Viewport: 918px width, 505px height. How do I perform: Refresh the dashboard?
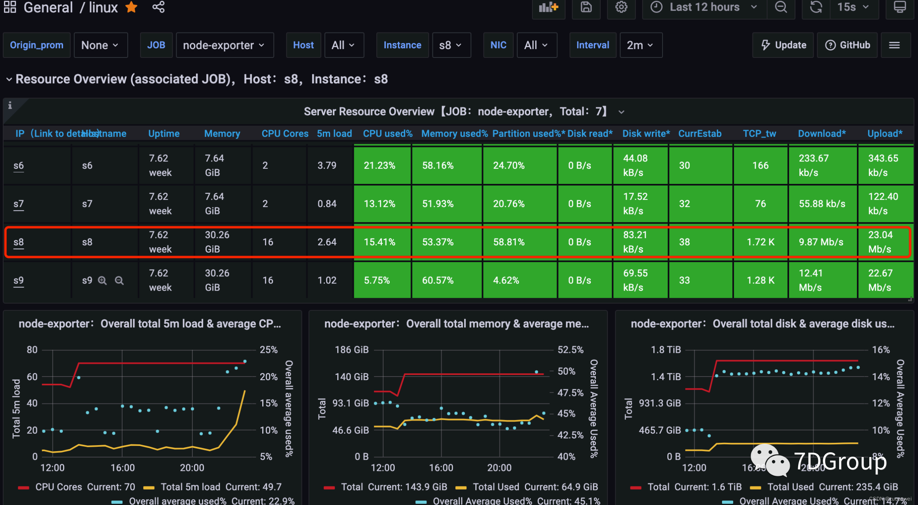[816, 8]
